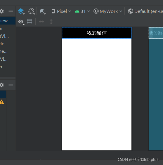Select the palette row ending in 'ne...'
Viewport: 163px width, 165px height.
point(8,51)
